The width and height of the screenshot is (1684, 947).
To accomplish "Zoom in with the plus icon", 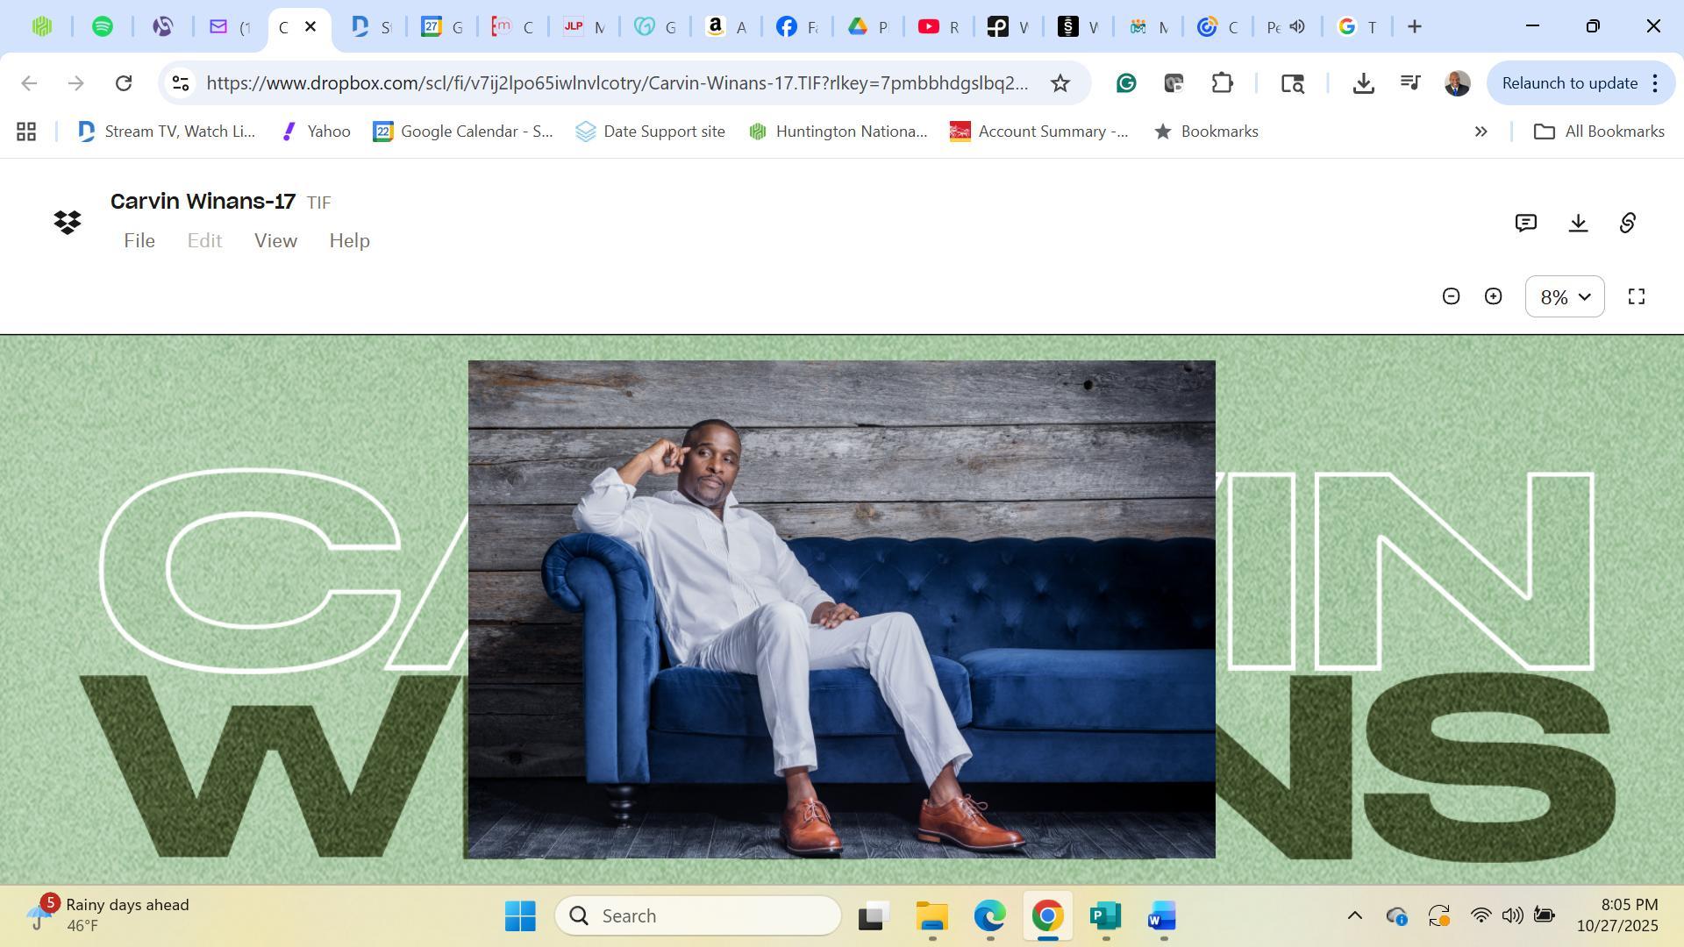I will (1493, 296).
